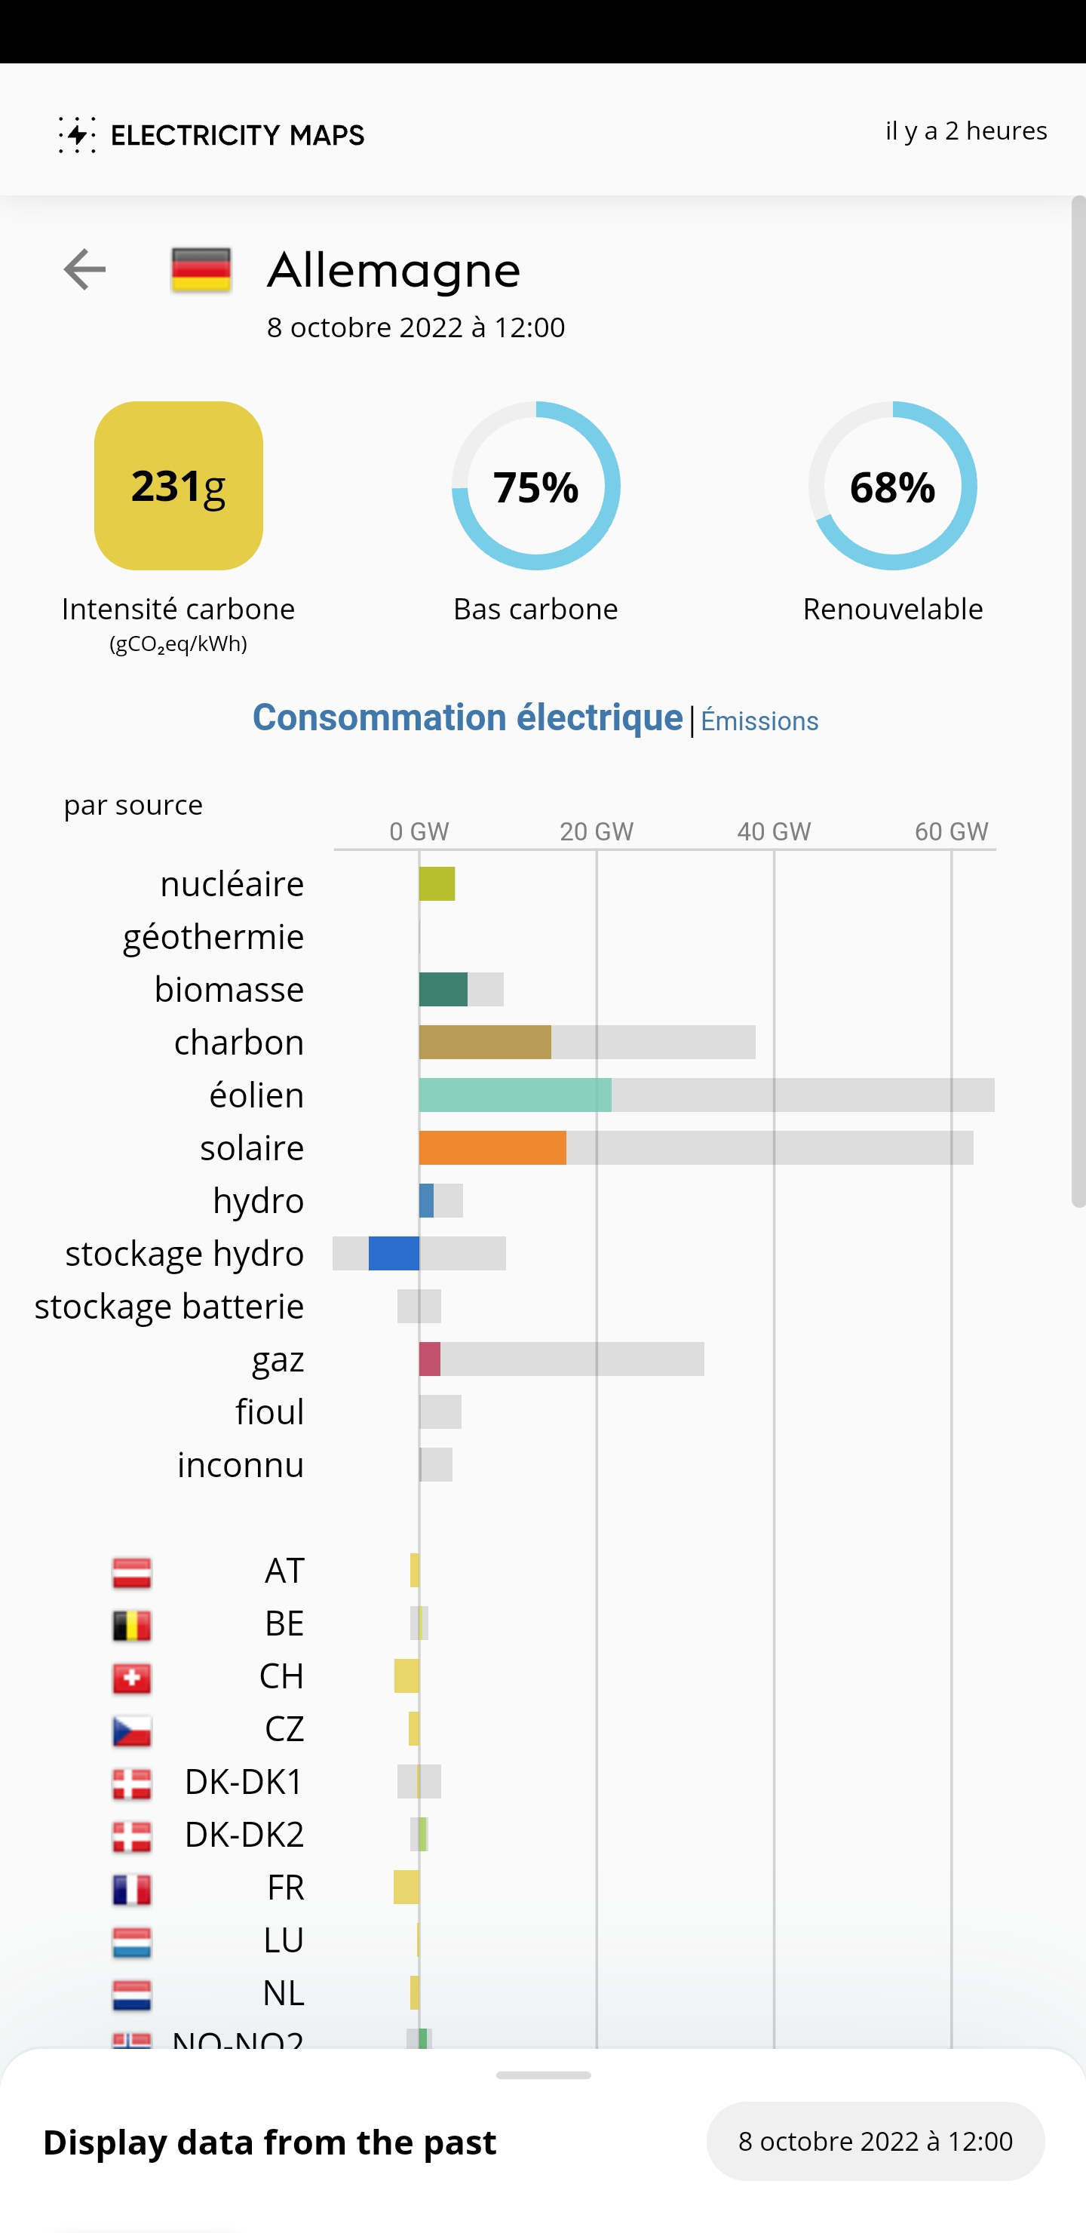Open the 8 octobre 2022 date selector

[x=875, y=2140]
